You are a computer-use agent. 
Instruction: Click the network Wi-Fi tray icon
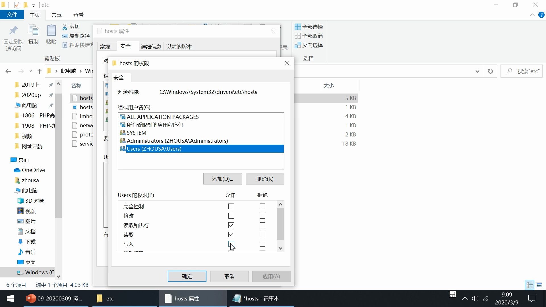[486, 298]
